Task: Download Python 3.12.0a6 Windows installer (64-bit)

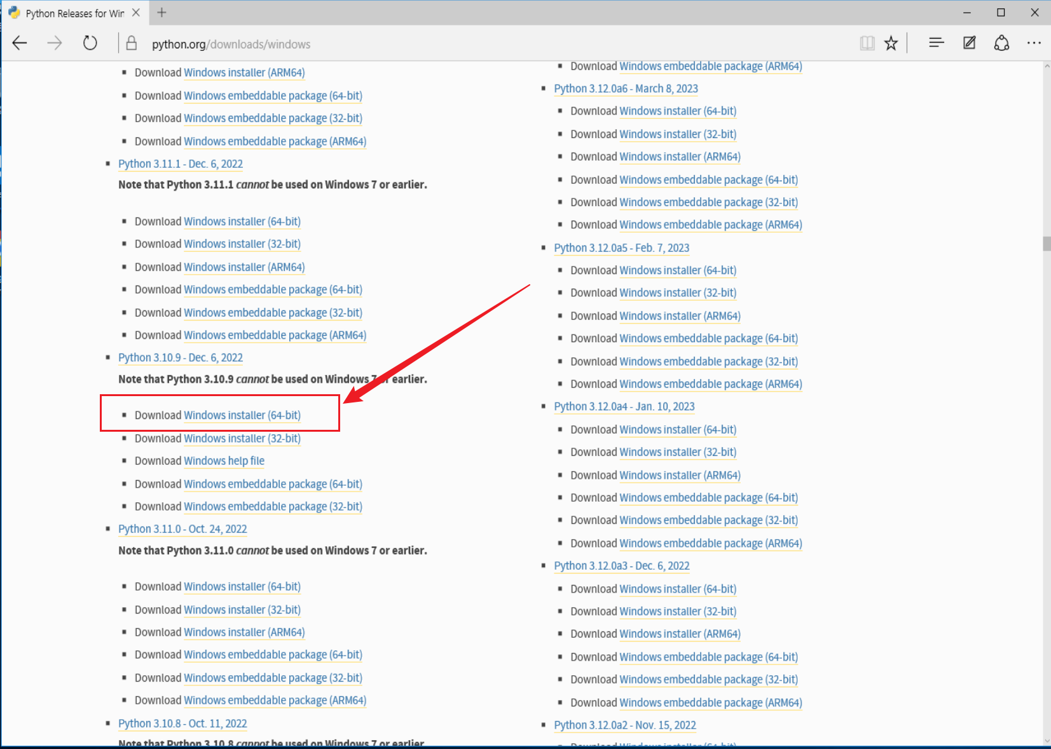Action: tap(678, 111)
